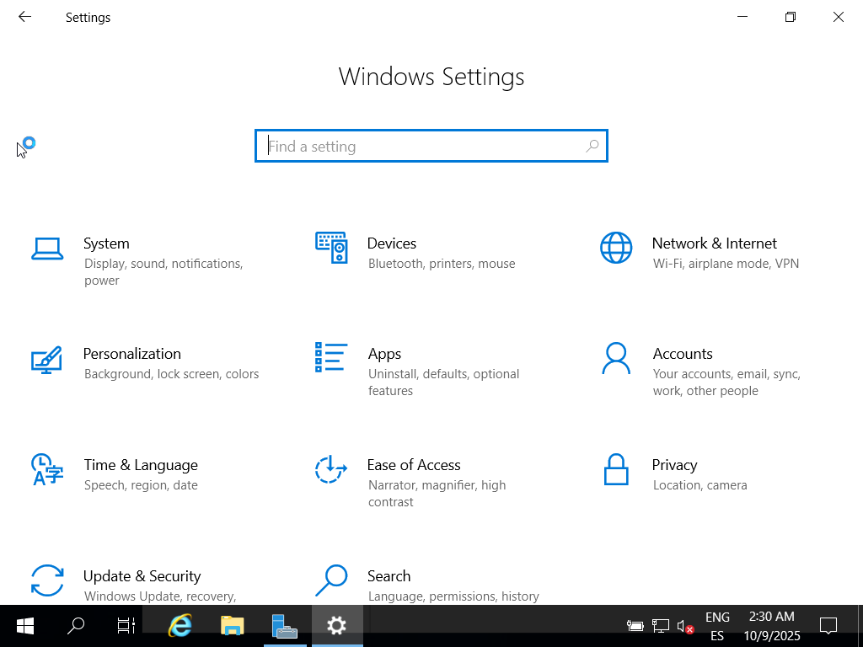Image resolution: width=863 pixels, height=647 pixels.
Task: Open the Network & Internet globe icon
Action: 616,249
